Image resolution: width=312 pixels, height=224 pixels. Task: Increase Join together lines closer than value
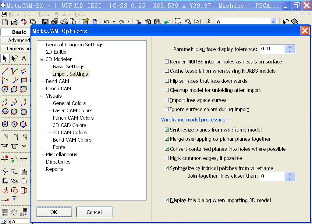(x=289, y=175)
